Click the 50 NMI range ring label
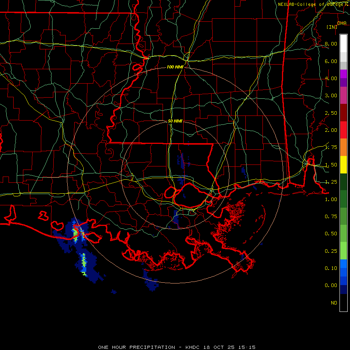The height and width of the screenshot is (350, 350). coord(175,121)
